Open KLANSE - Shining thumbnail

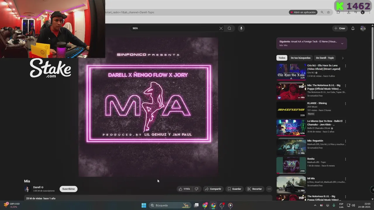[291, 109]
